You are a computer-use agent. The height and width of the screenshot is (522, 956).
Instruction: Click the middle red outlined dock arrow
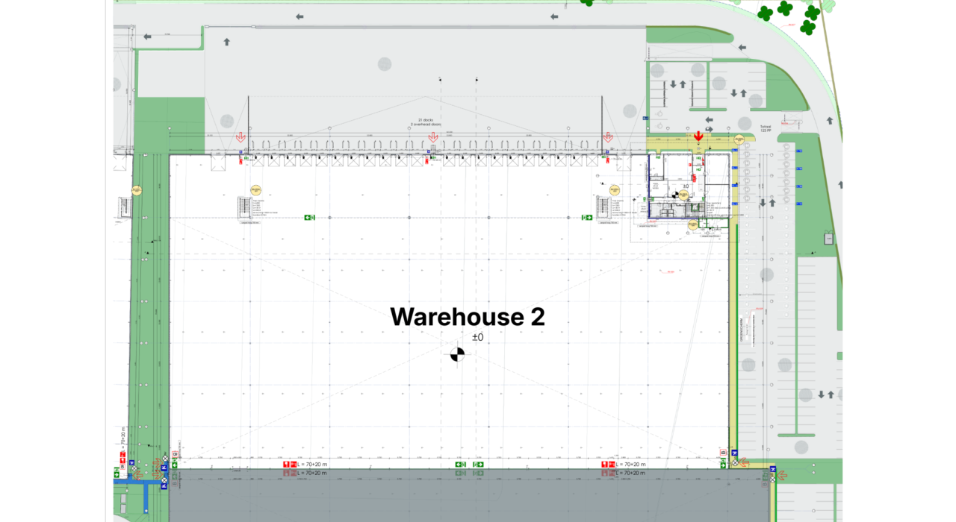tap(432, 137)
